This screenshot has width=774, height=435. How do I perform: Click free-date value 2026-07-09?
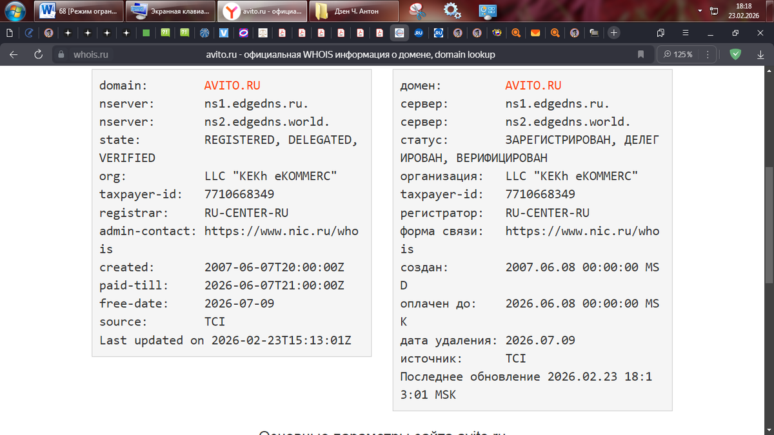click(239, 303)
